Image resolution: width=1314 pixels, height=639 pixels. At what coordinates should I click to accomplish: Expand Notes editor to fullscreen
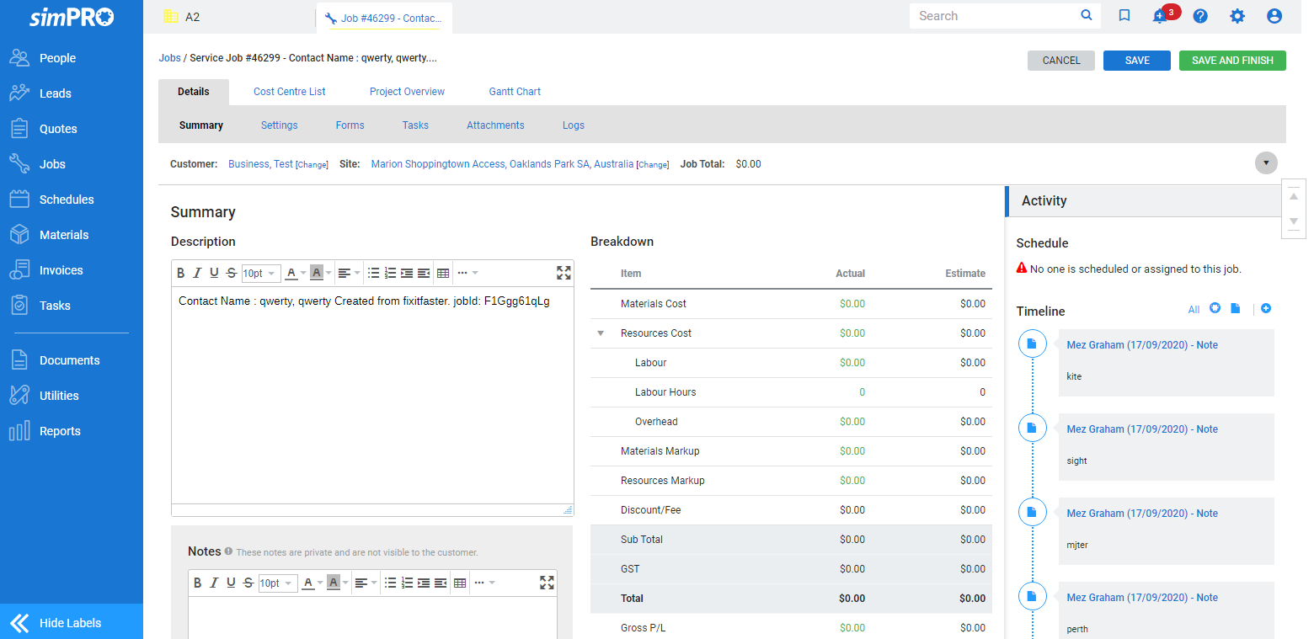pos(547,583)
